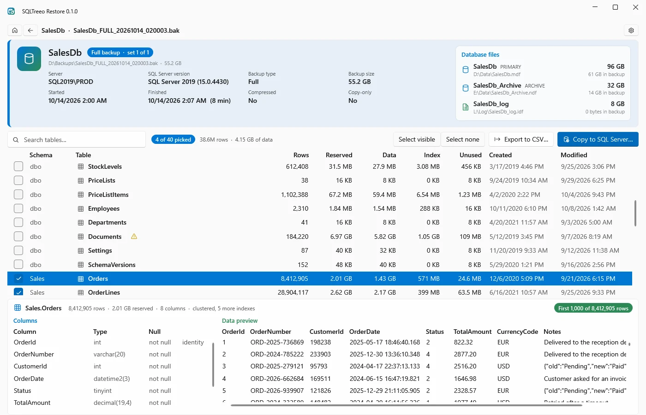Click the OrderLines table grid icon
Screen dimensions: 646x415
(x=81, y=293)
